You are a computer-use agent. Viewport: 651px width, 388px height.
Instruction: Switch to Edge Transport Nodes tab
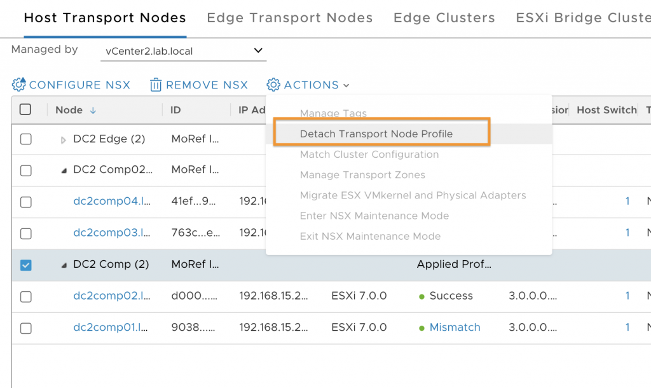tap(290, 17)
